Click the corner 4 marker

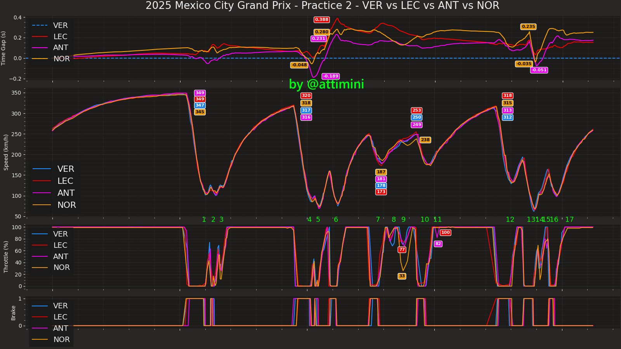click(x=309, y=220)
